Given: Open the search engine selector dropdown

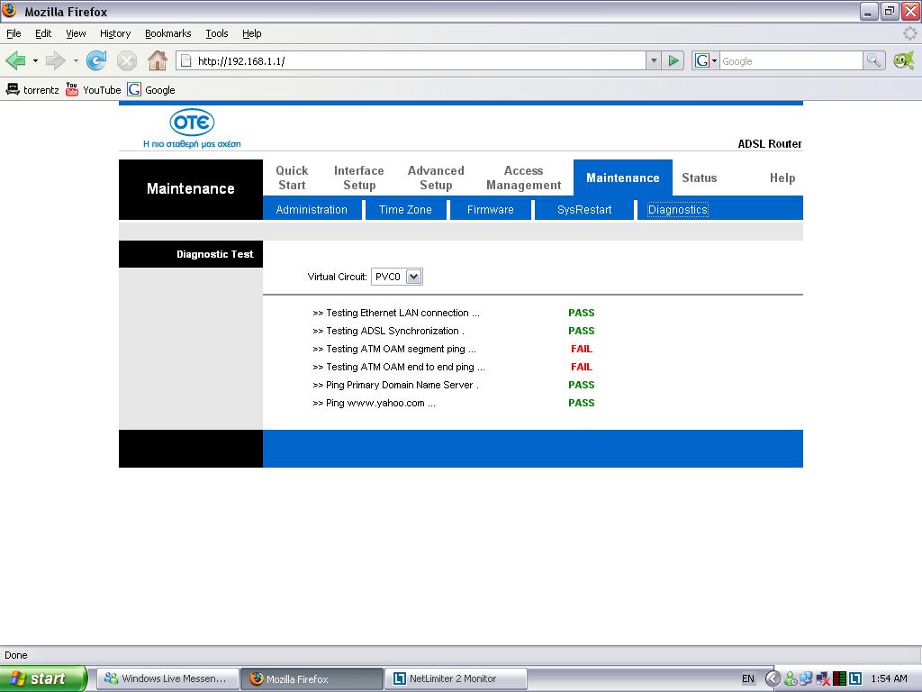Looking at the screenshot, I should (x=706, y=60).
